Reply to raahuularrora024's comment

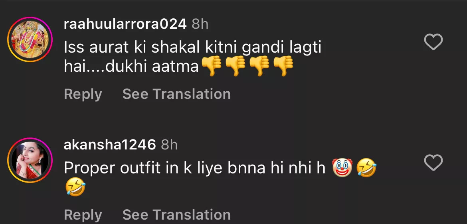click(83, 94)
